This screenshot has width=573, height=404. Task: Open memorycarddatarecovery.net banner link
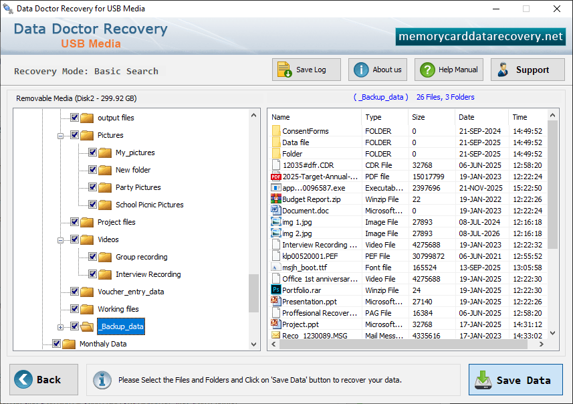click(x=481, y=37)
